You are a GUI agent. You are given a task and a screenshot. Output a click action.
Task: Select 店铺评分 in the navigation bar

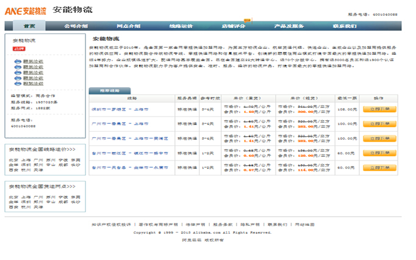click(233, 26)
